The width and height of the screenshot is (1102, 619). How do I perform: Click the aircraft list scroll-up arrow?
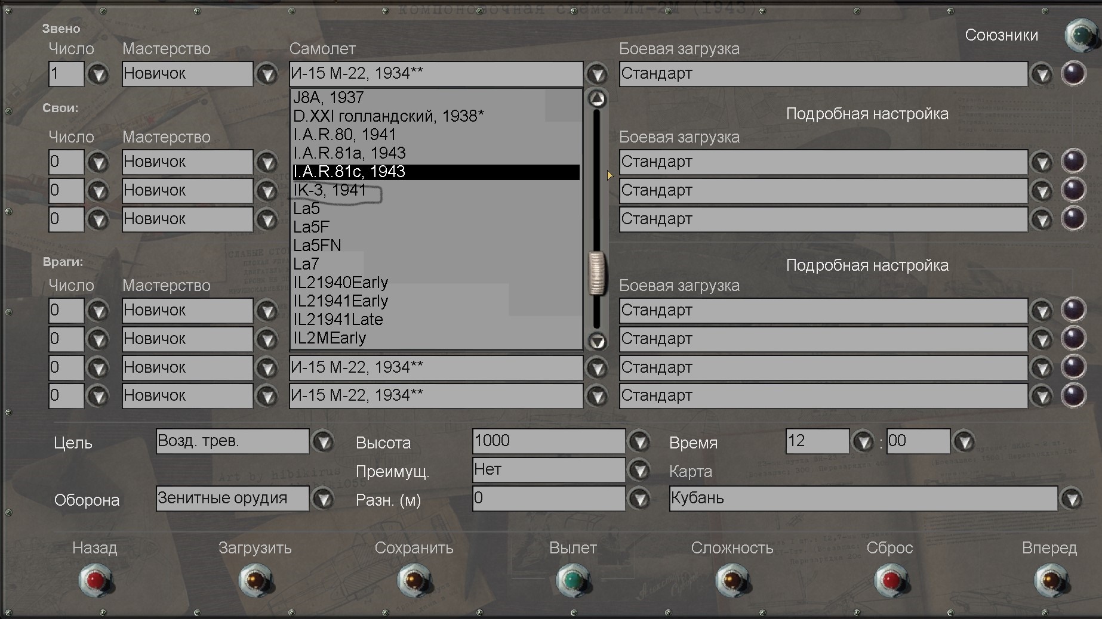coord(596,98)
